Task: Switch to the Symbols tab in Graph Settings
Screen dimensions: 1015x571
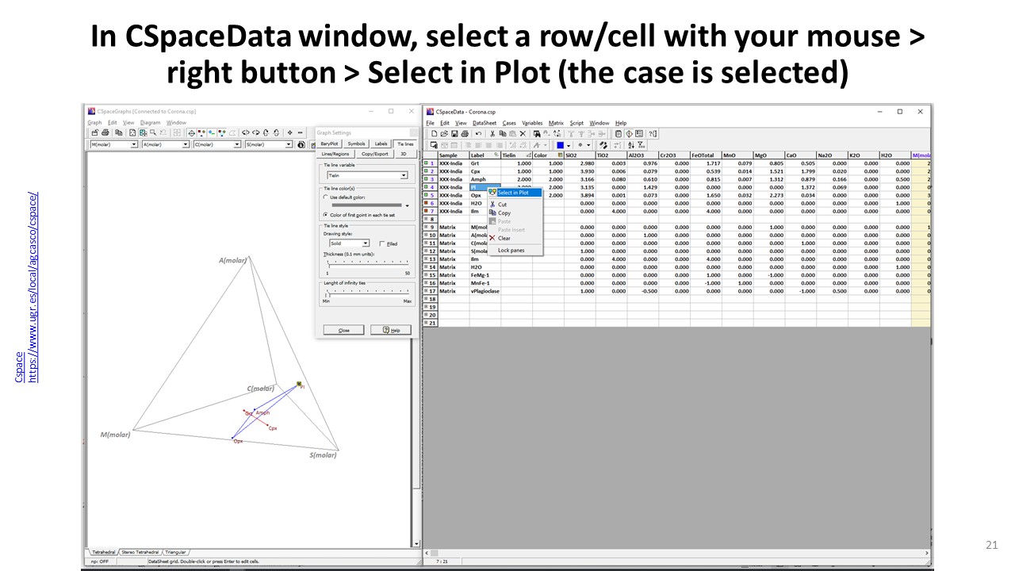Action: (x=357, y=144)
